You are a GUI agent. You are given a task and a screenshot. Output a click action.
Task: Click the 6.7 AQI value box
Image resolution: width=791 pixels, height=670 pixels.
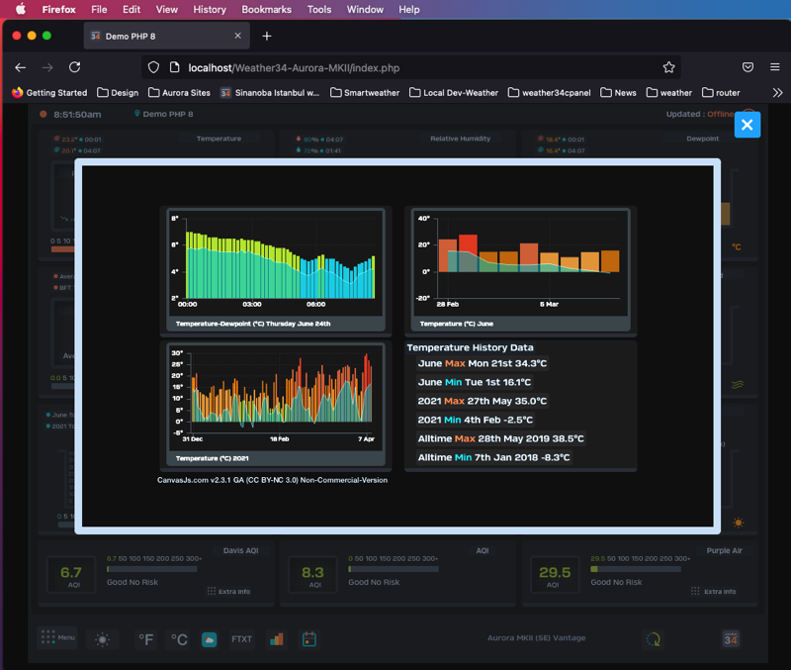coord(71,575)
